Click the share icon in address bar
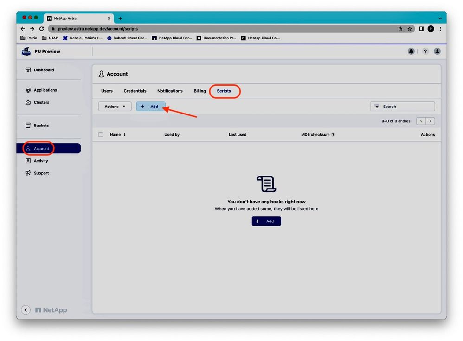The image size is (463, 341). click(400, 29)
